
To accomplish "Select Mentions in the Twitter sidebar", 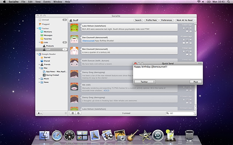I will coord(48,32).
